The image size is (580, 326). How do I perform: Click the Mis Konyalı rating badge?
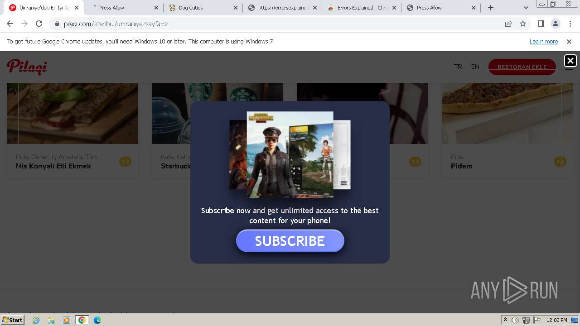tap(125, 162)
